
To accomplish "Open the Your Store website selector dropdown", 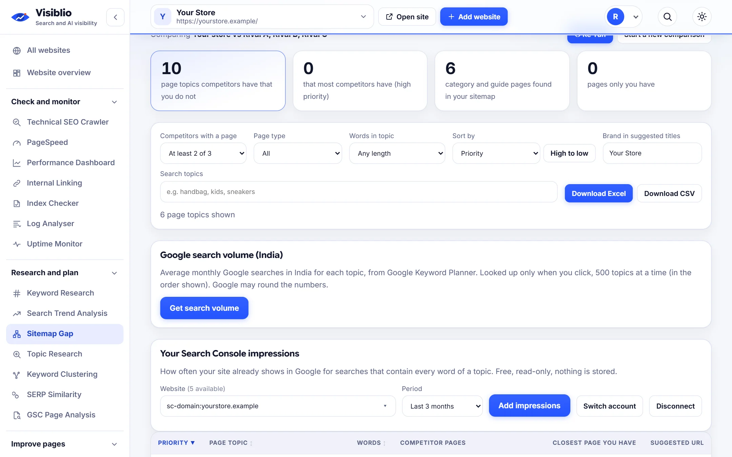I will [x=262, y=17].
